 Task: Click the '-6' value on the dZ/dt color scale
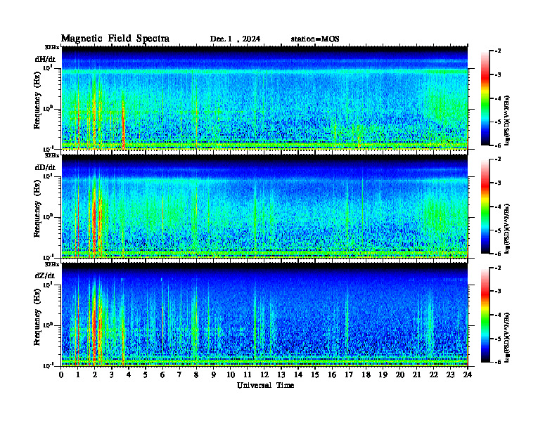tap(498, 362)
